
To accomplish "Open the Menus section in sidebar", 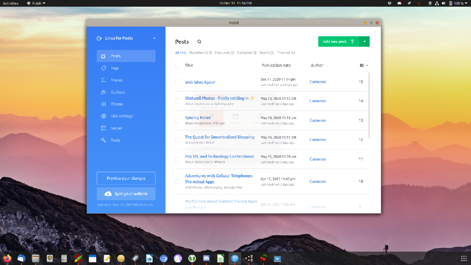I will (x=117, y=80).
